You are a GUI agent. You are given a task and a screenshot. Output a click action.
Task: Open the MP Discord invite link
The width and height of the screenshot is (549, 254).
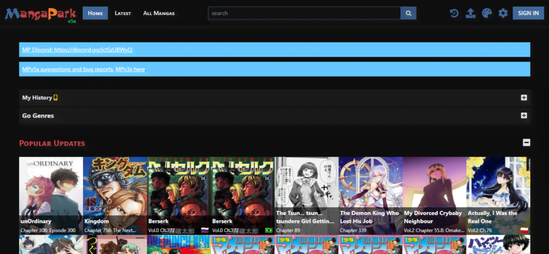(x=77, y=50)
